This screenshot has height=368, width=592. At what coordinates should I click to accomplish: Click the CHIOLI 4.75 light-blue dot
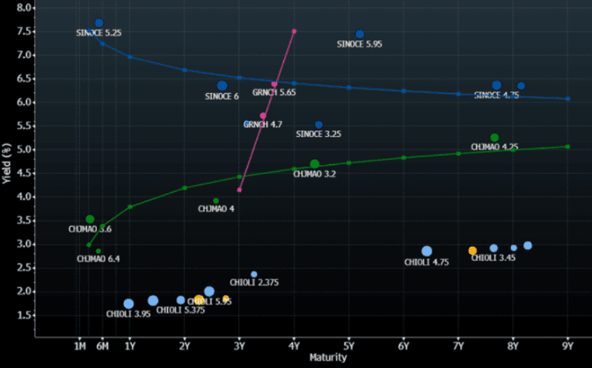[x=427, y=251]
